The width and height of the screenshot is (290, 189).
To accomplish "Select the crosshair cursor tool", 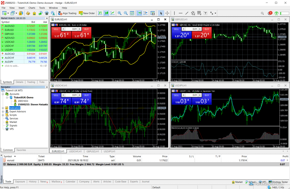I will (167, 13).
